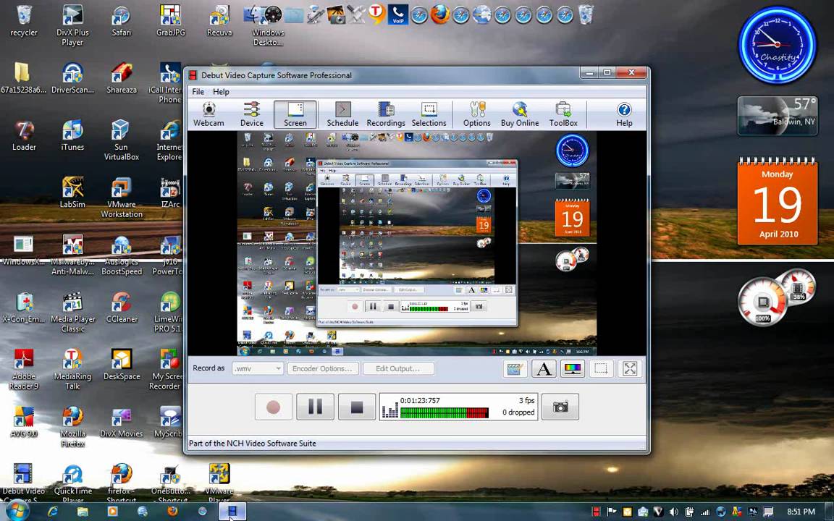Choose the Screen capture mode
This screenshot has height=521, width=834.
click(x=295, y=114)
